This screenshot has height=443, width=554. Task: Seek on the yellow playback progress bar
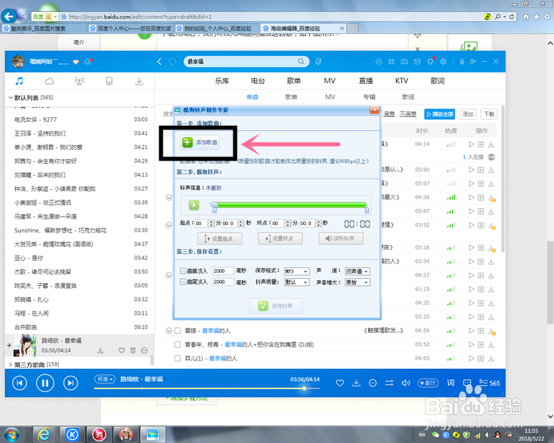pyautogui.click(x=206, y=388)
